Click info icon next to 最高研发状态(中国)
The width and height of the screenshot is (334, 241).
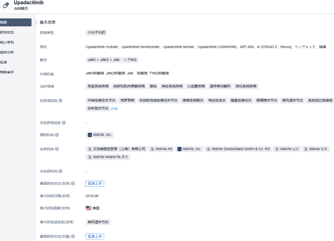coord(73,236)
